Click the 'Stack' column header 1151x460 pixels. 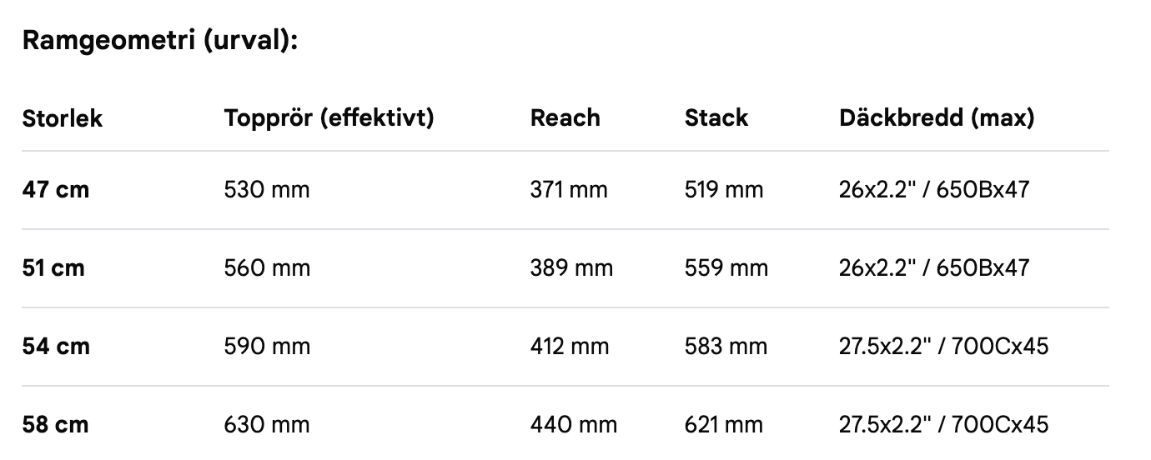716,118
